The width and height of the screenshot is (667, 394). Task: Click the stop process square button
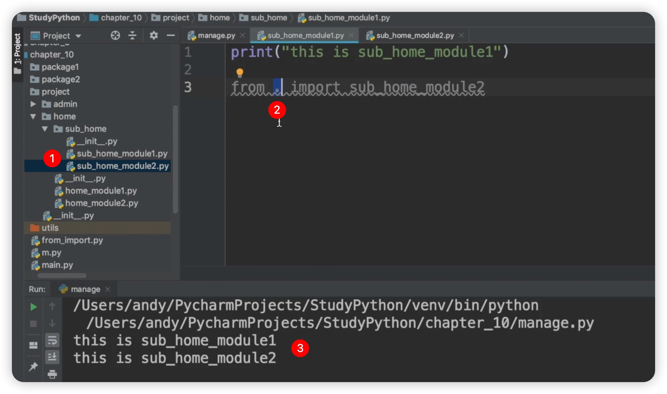point(33,324)
